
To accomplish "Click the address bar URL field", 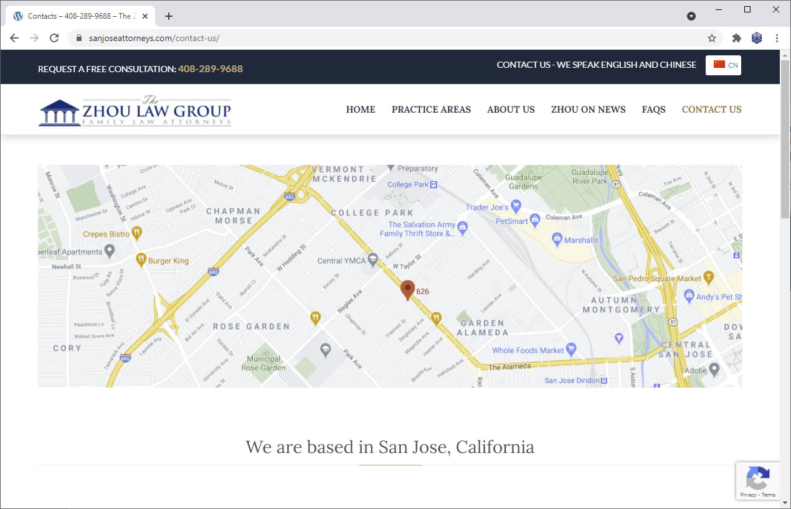I will [x=374, y=38].
